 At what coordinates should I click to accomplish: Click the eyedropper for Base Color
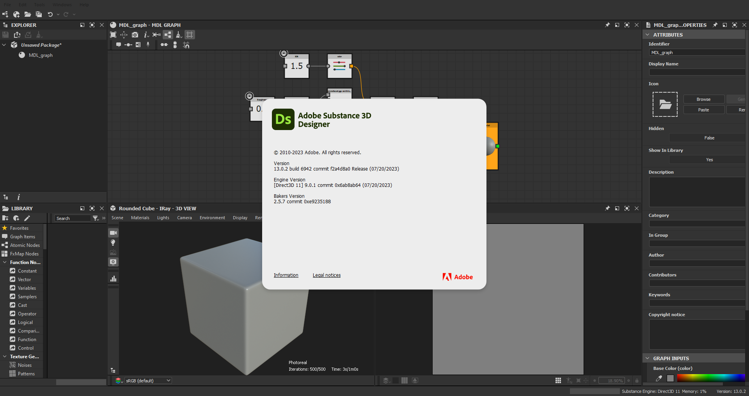pyautogui.click(x=659, y=378)
